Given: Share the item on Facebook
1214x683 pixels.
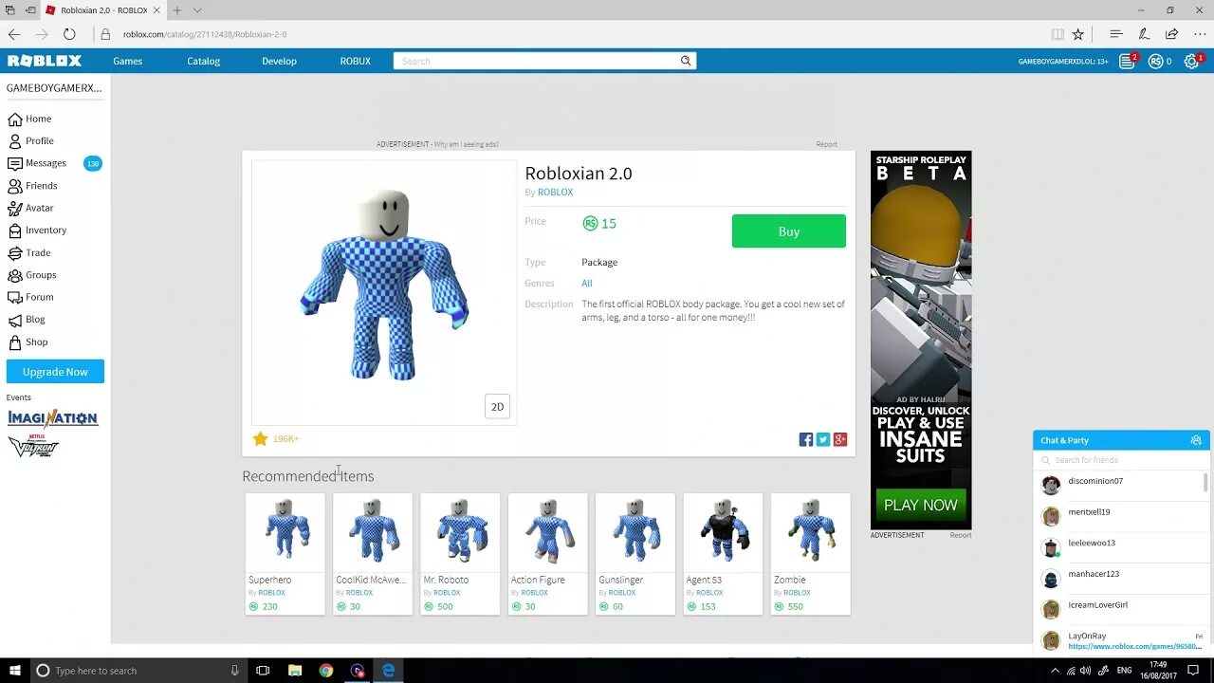Looking at the screenshot, I should tap(806, 439).
